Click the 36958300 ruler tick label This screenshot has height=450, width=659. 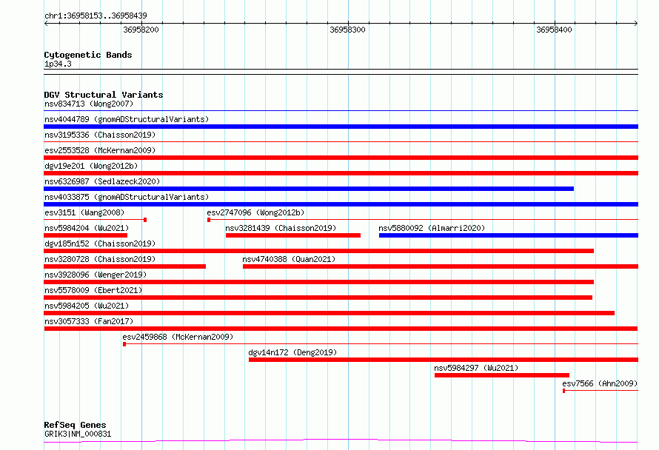347,30
